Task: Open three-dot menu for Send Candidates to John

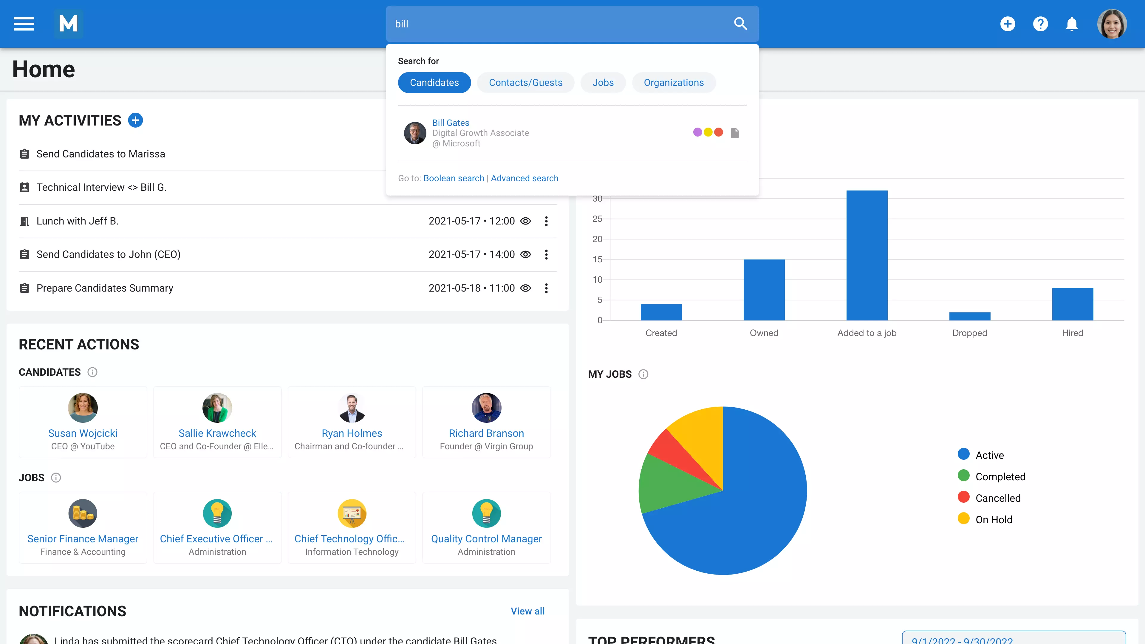Action: [546, 254]
